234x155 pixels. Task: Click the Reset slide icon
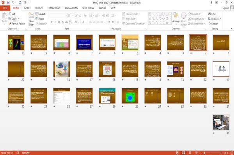pos(37,19)
